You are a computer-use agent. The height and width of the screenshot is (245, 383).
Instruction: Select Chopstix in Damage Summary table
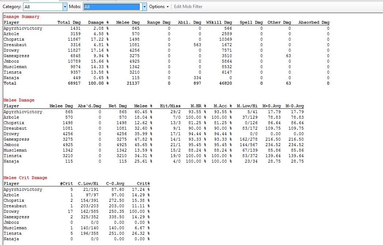click(x=14, y=39)
